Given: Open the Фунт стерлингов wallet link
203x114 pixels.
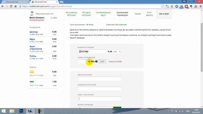Looking at the screenshot, I should coord(36,48).
